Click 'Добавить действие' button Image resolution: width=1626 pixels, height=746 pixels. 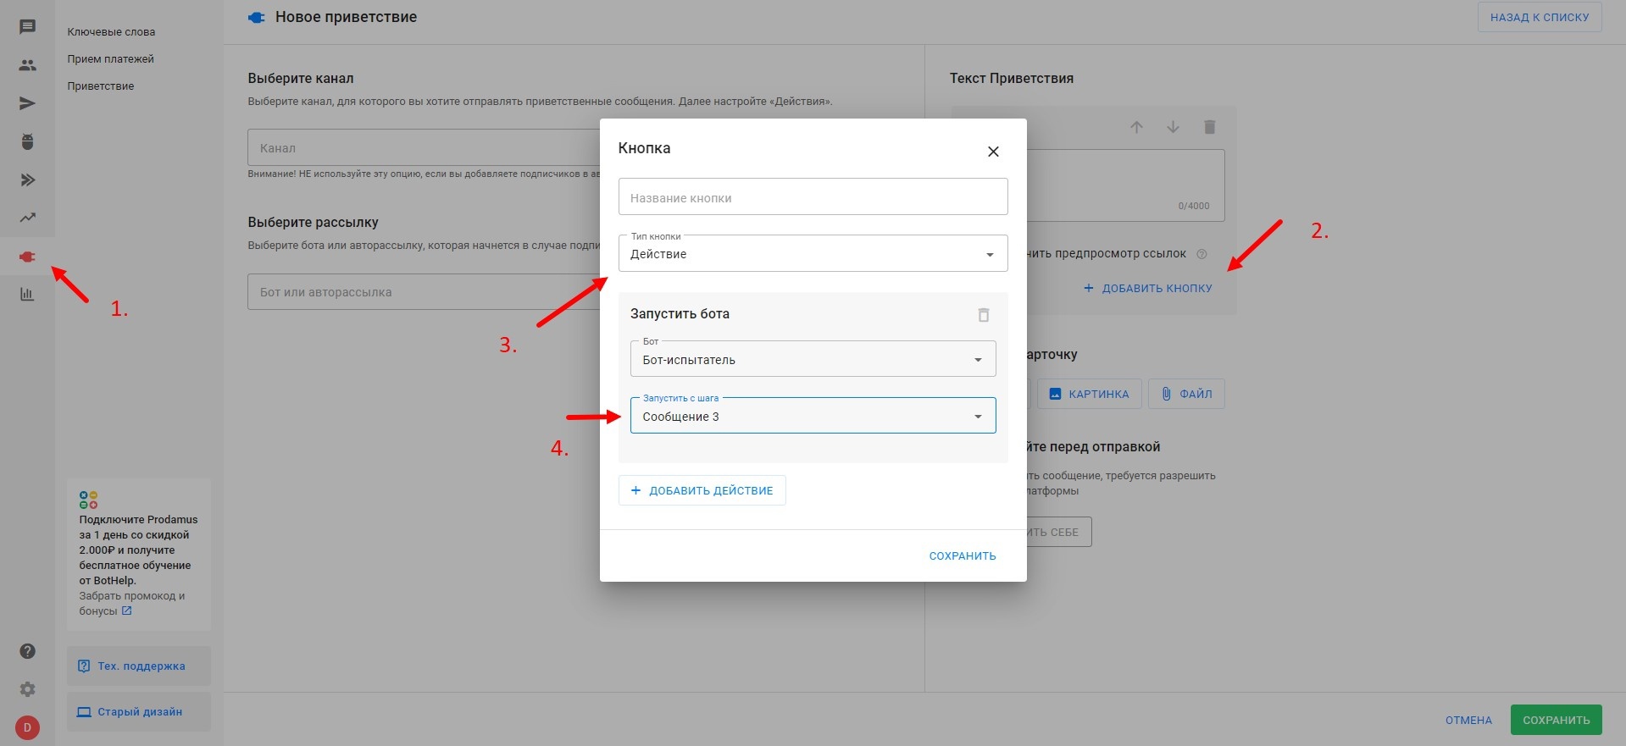pyautogui.click(x=702, y=490)
